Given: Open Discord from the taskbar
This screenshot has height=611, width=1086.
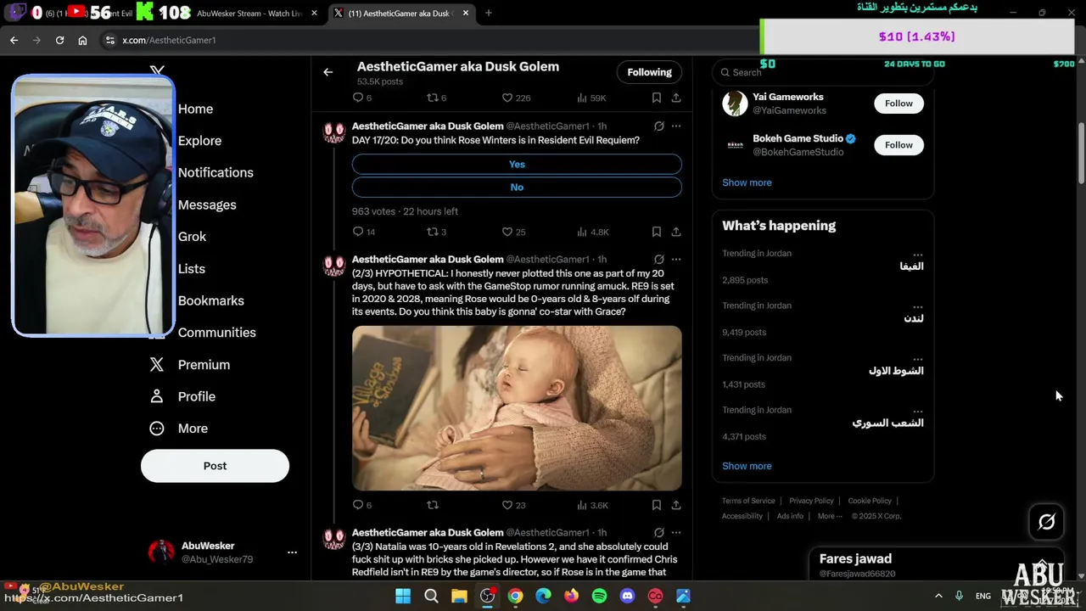Looking at the screenshot, I should pos(627,596).
